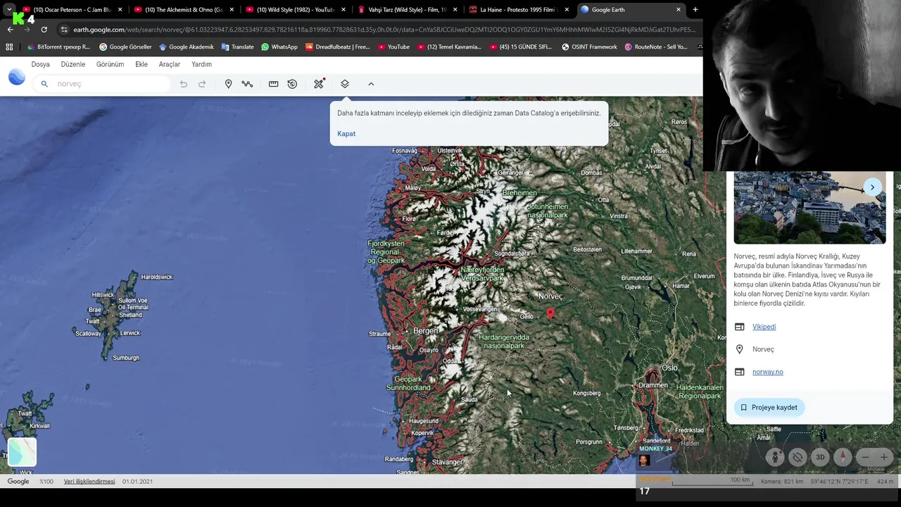Click the fly to my location icon

(797, 457)
